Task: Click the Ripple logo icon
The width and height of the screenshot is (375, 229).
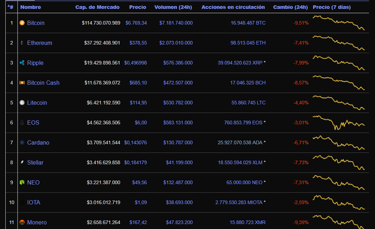Action: (22, 63)
